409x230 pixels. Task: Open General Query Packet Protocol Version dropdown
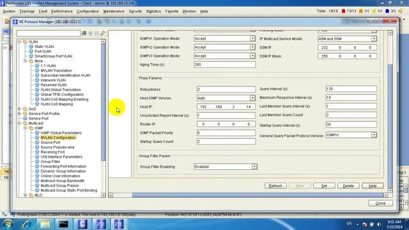(x=374, y=135)
